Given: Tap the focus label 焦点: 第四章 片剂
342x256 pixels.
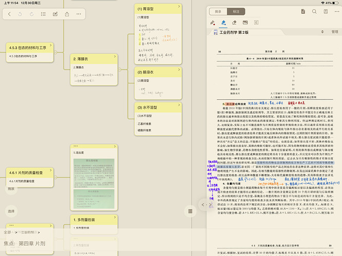Looking at the screenshot, I should click(x=25, y=243).
